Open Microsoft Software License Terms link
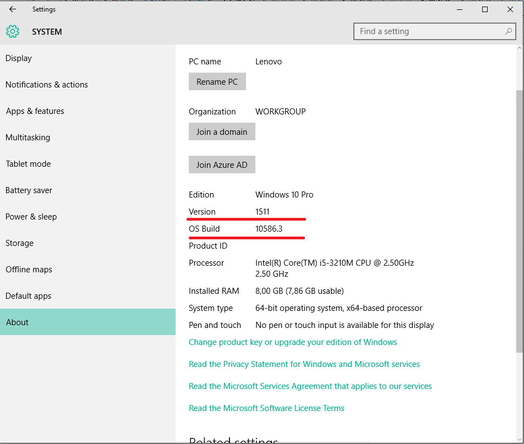This screenshot has height=444, width=524. (x=266, y=408)
